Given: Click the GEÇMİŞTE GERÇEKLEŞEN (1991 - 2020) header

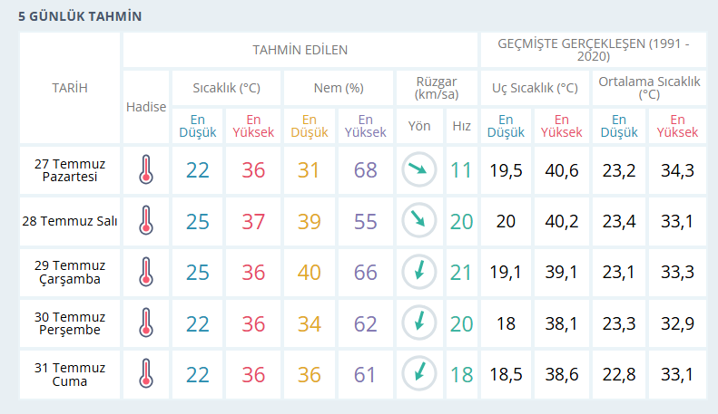Looking at the screenshot, I should coord(593,50).
